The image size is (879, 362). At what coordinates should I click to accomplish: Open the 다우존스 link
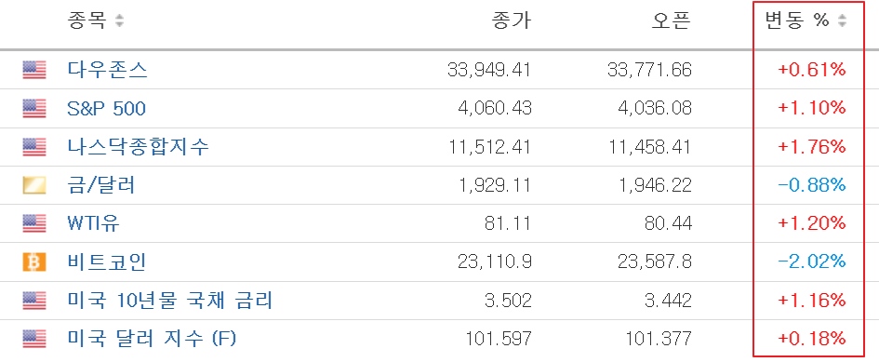(x=107, y=70)
